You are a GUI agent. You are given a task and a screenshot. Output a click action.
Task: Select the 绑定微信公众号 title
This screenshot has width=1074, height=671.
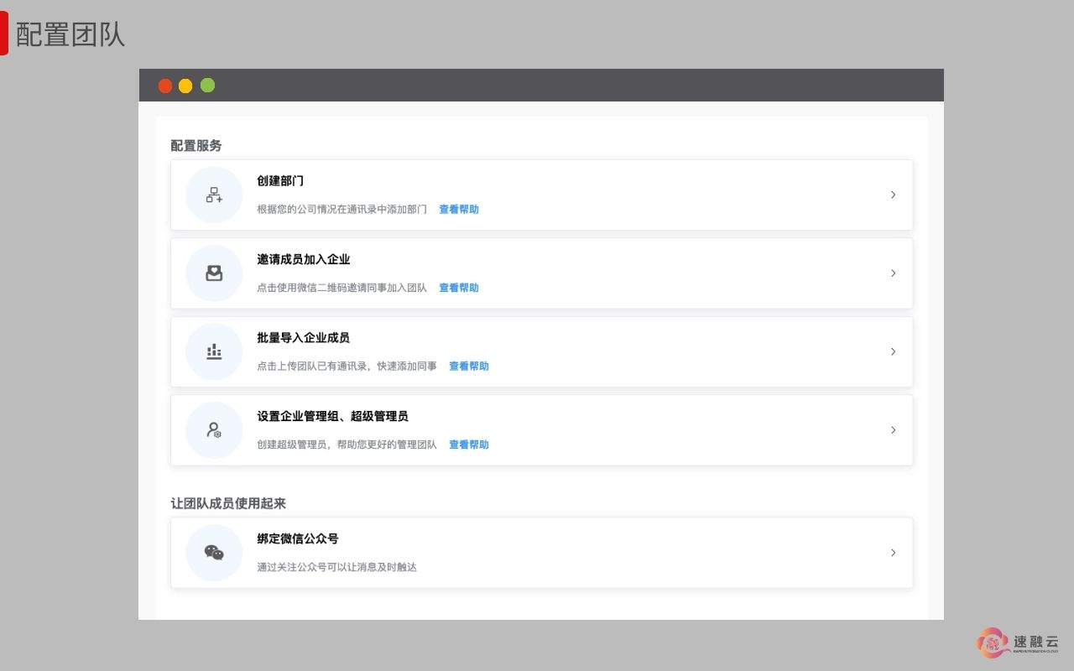(298, 539)
